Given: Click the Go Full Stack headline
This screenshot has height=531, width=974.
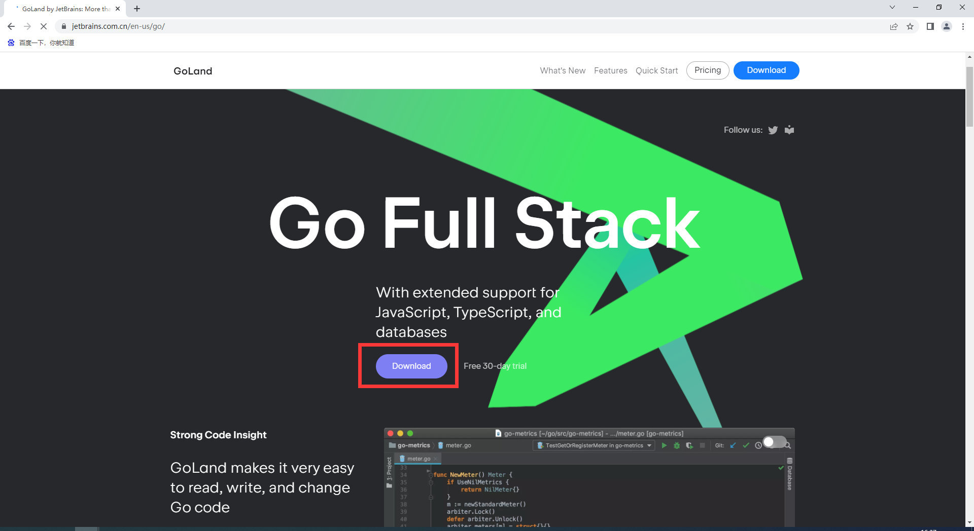Looking at the screenshot, I should click(x=484, y=223).
